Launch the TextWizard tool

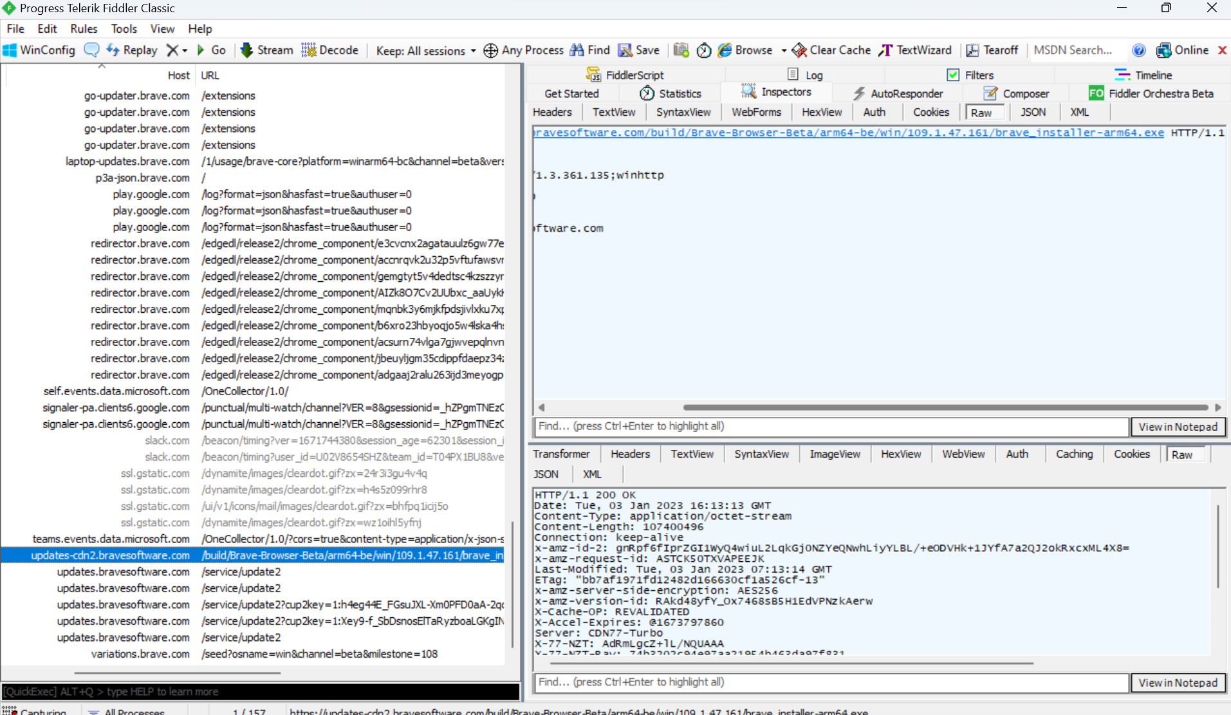click(x=914, y=50)
